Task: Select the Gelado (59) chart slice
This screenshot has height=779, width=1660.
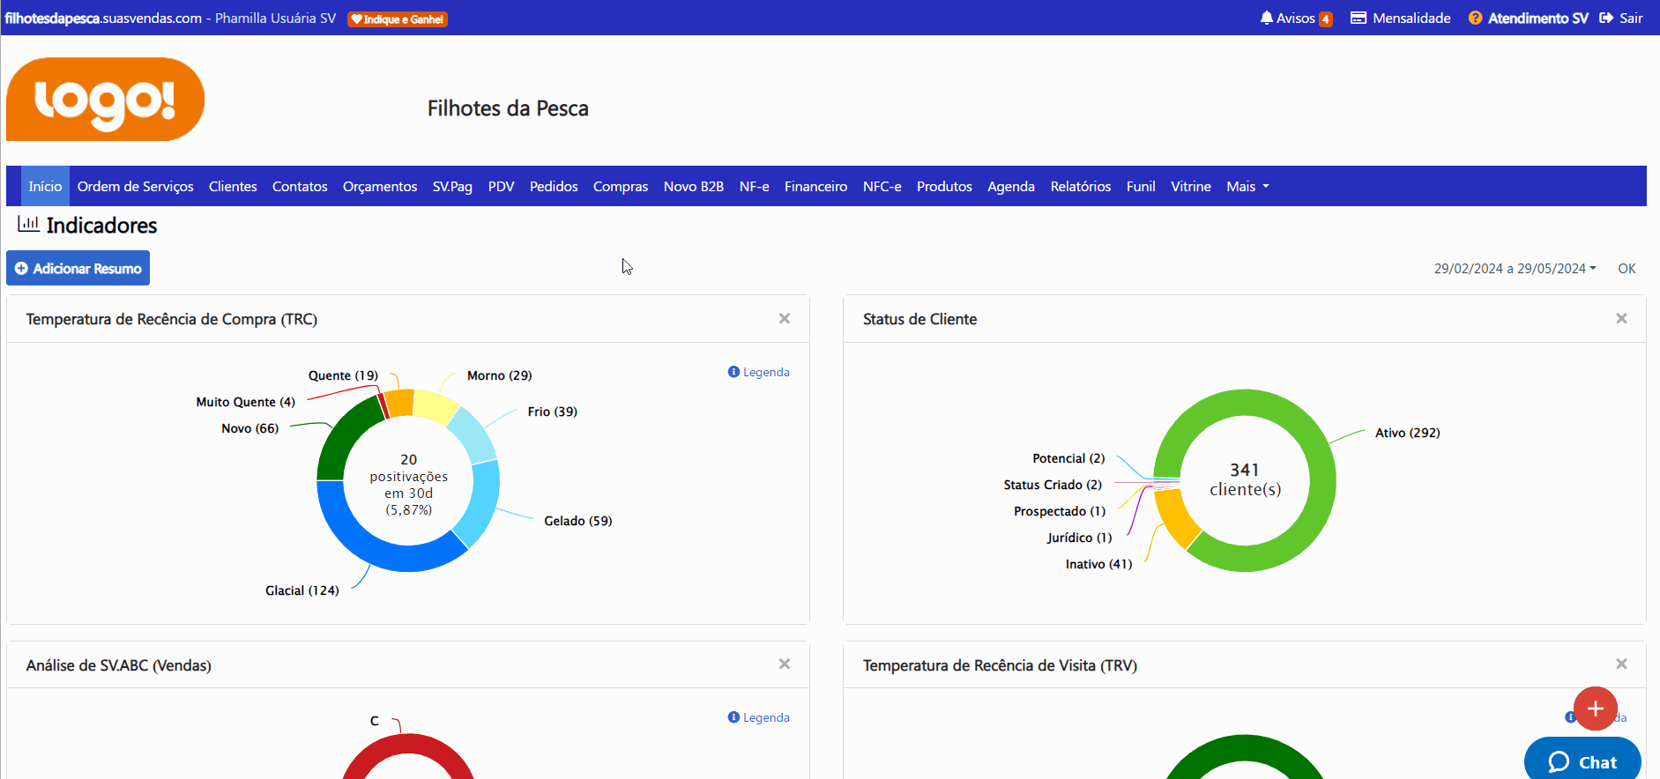Action: tap(481, 502)
